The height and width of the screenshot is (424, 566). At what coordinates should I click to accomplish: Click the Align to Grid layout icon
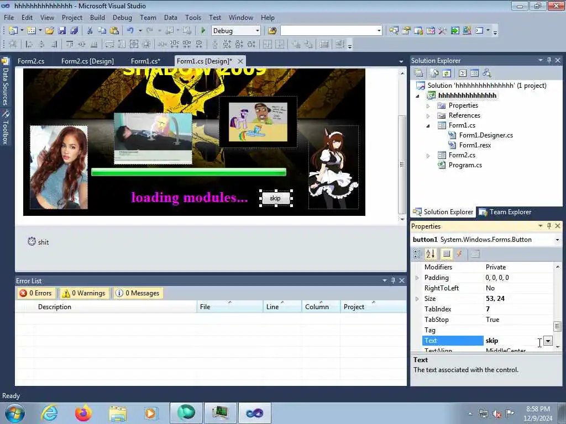tap(13, 44)
